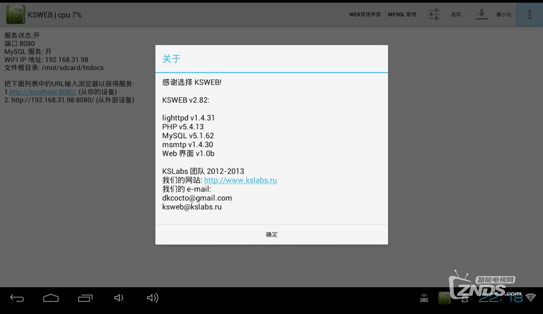Screen dimensions: 543x314
Task: Open MYSQL 管理 from the top toolbar
Action: pyautogui.click(x=402, y=14)
